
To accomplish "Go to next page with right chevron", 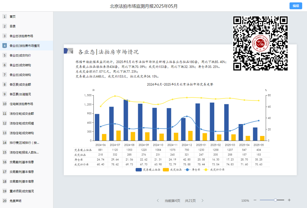I will point(203,201).
